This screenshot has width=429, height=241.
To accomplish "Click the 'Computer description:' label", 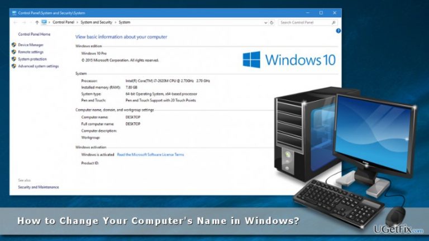I will [99, 131].
